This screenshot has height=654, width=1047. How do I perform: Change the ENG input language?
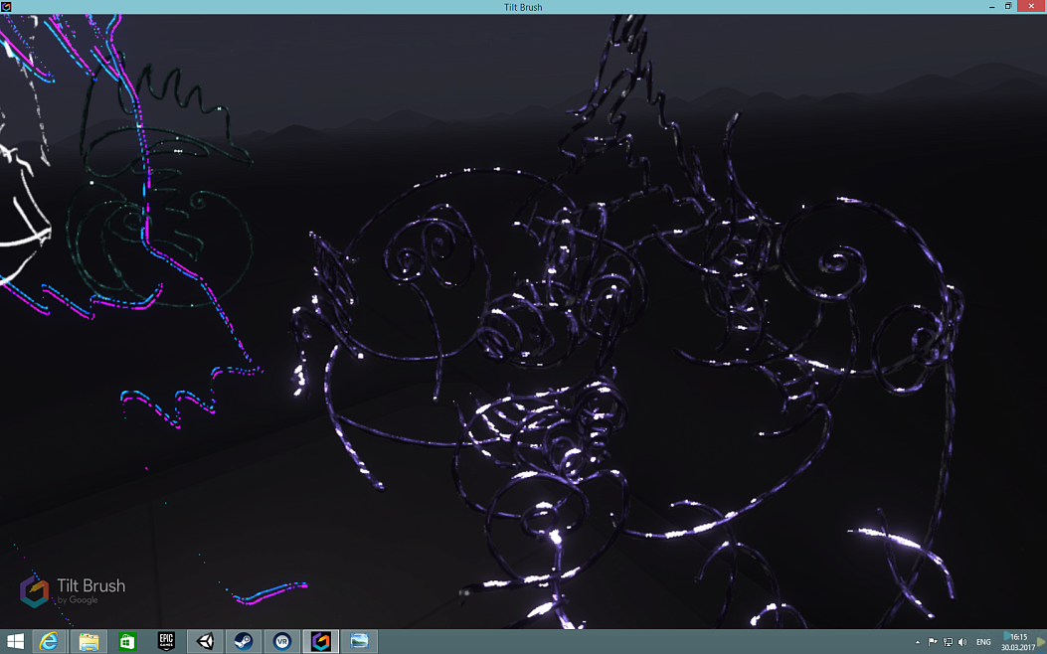(983, 642)
